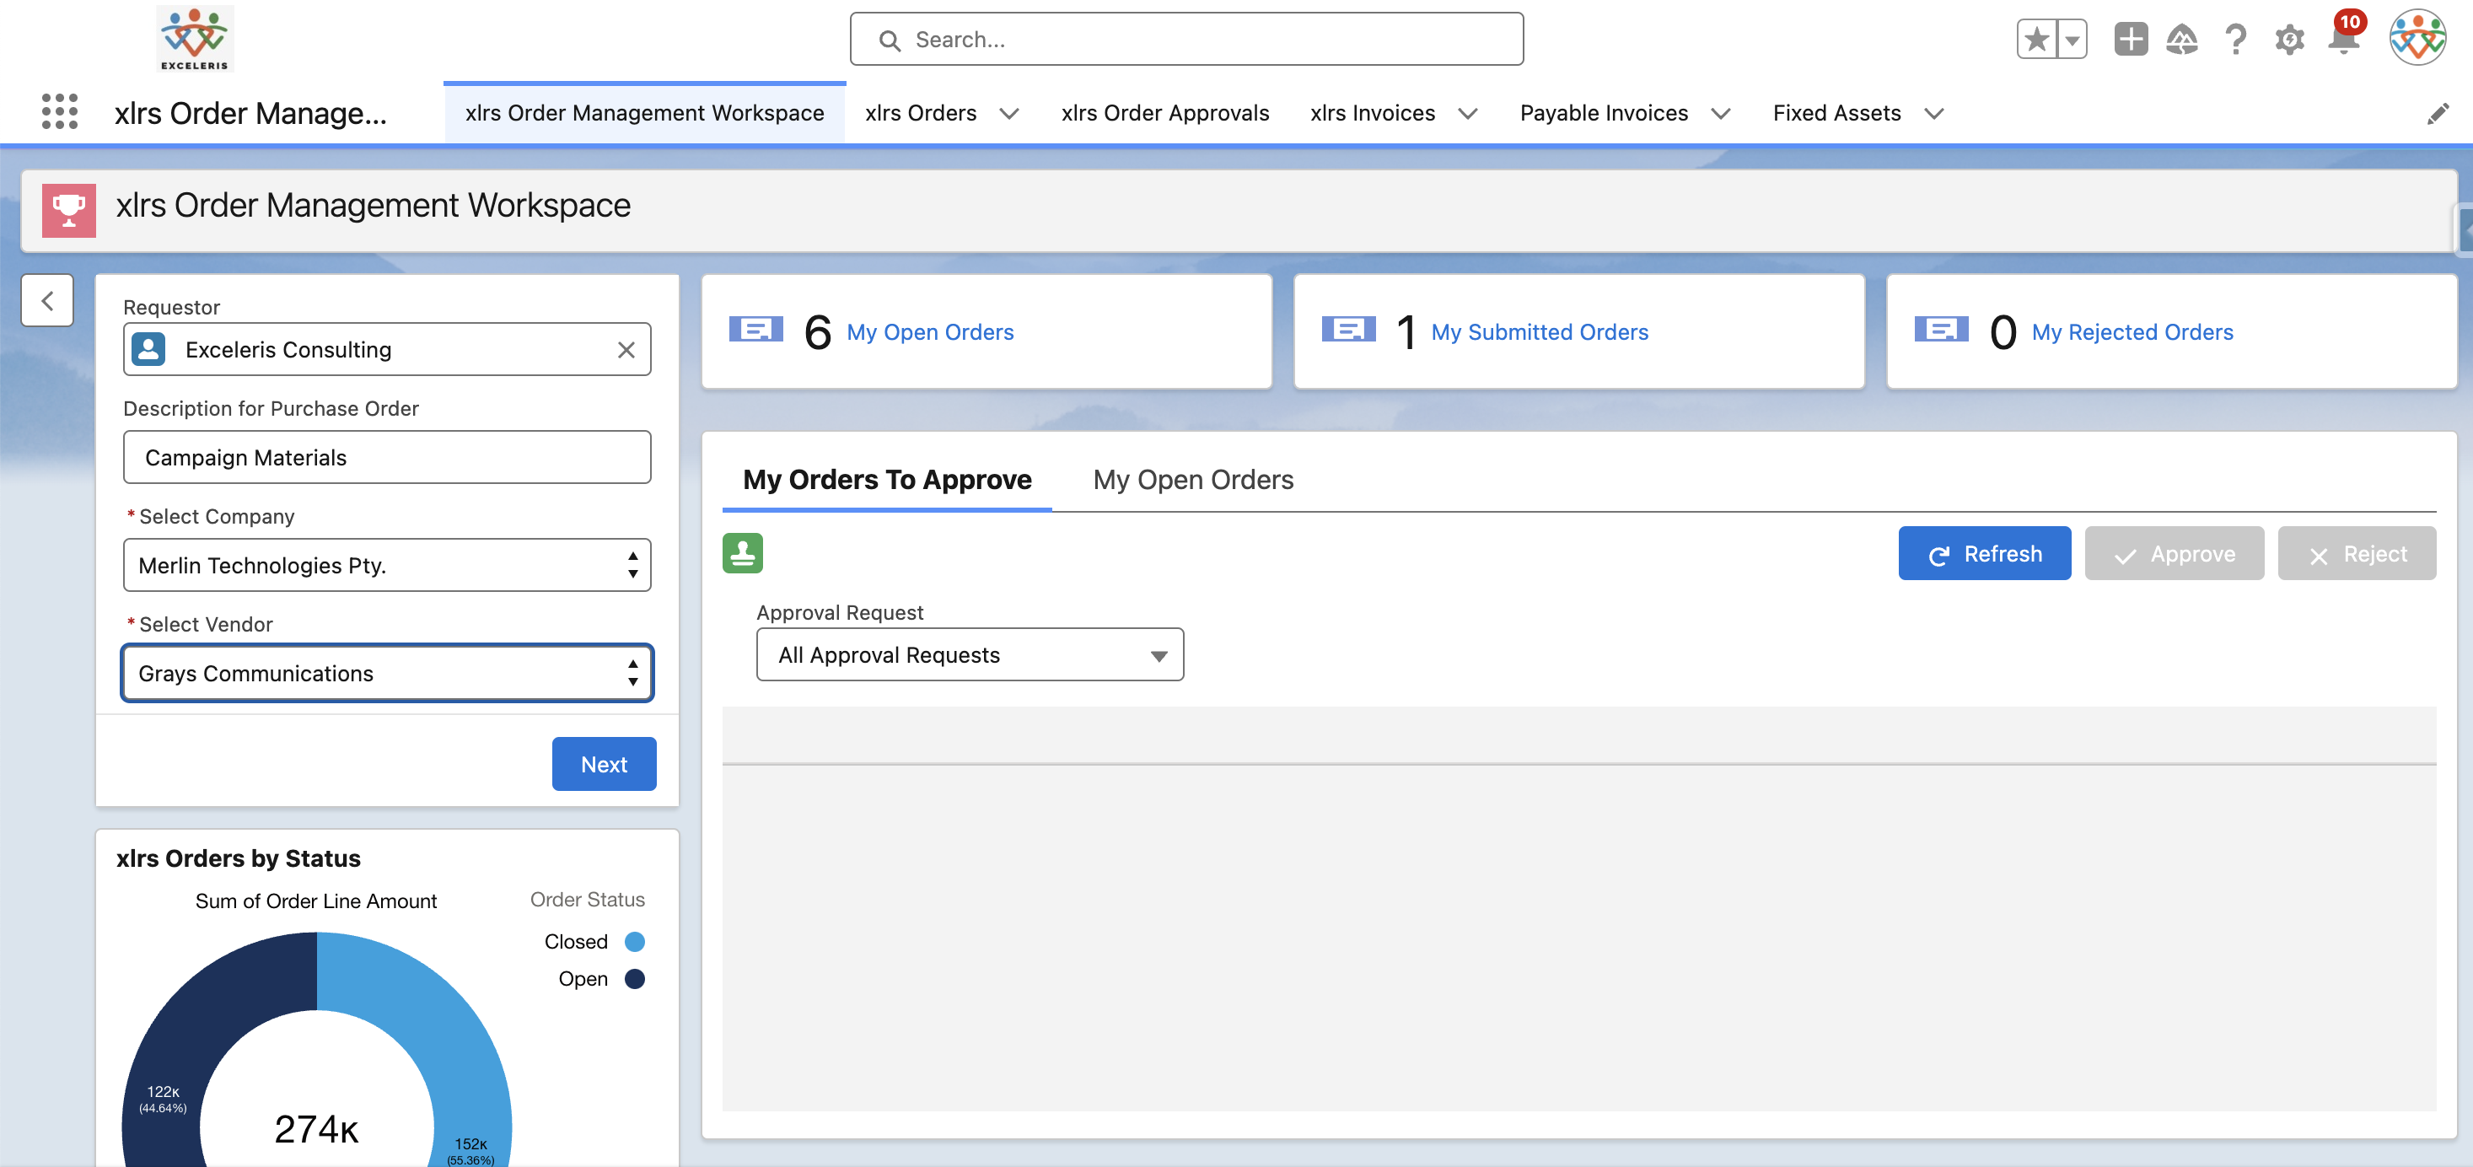Expand the All Approval Requests combo box
The height and width of the screenshot is (1167, 2473).
tap(970, 654)
